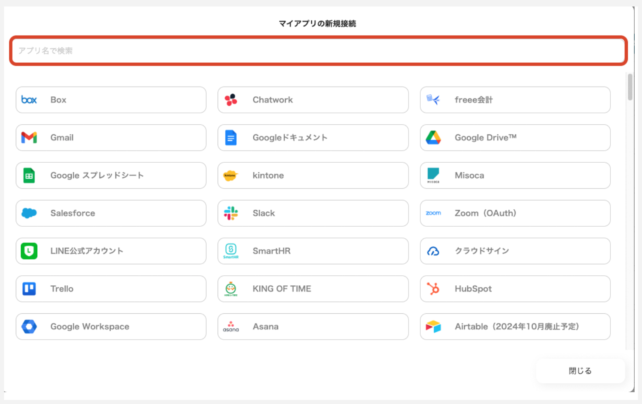The height and width of the screenshot is (404, 642).
Task: Click the Google Drive triangle icon
Action: click(x=433, y=138)
